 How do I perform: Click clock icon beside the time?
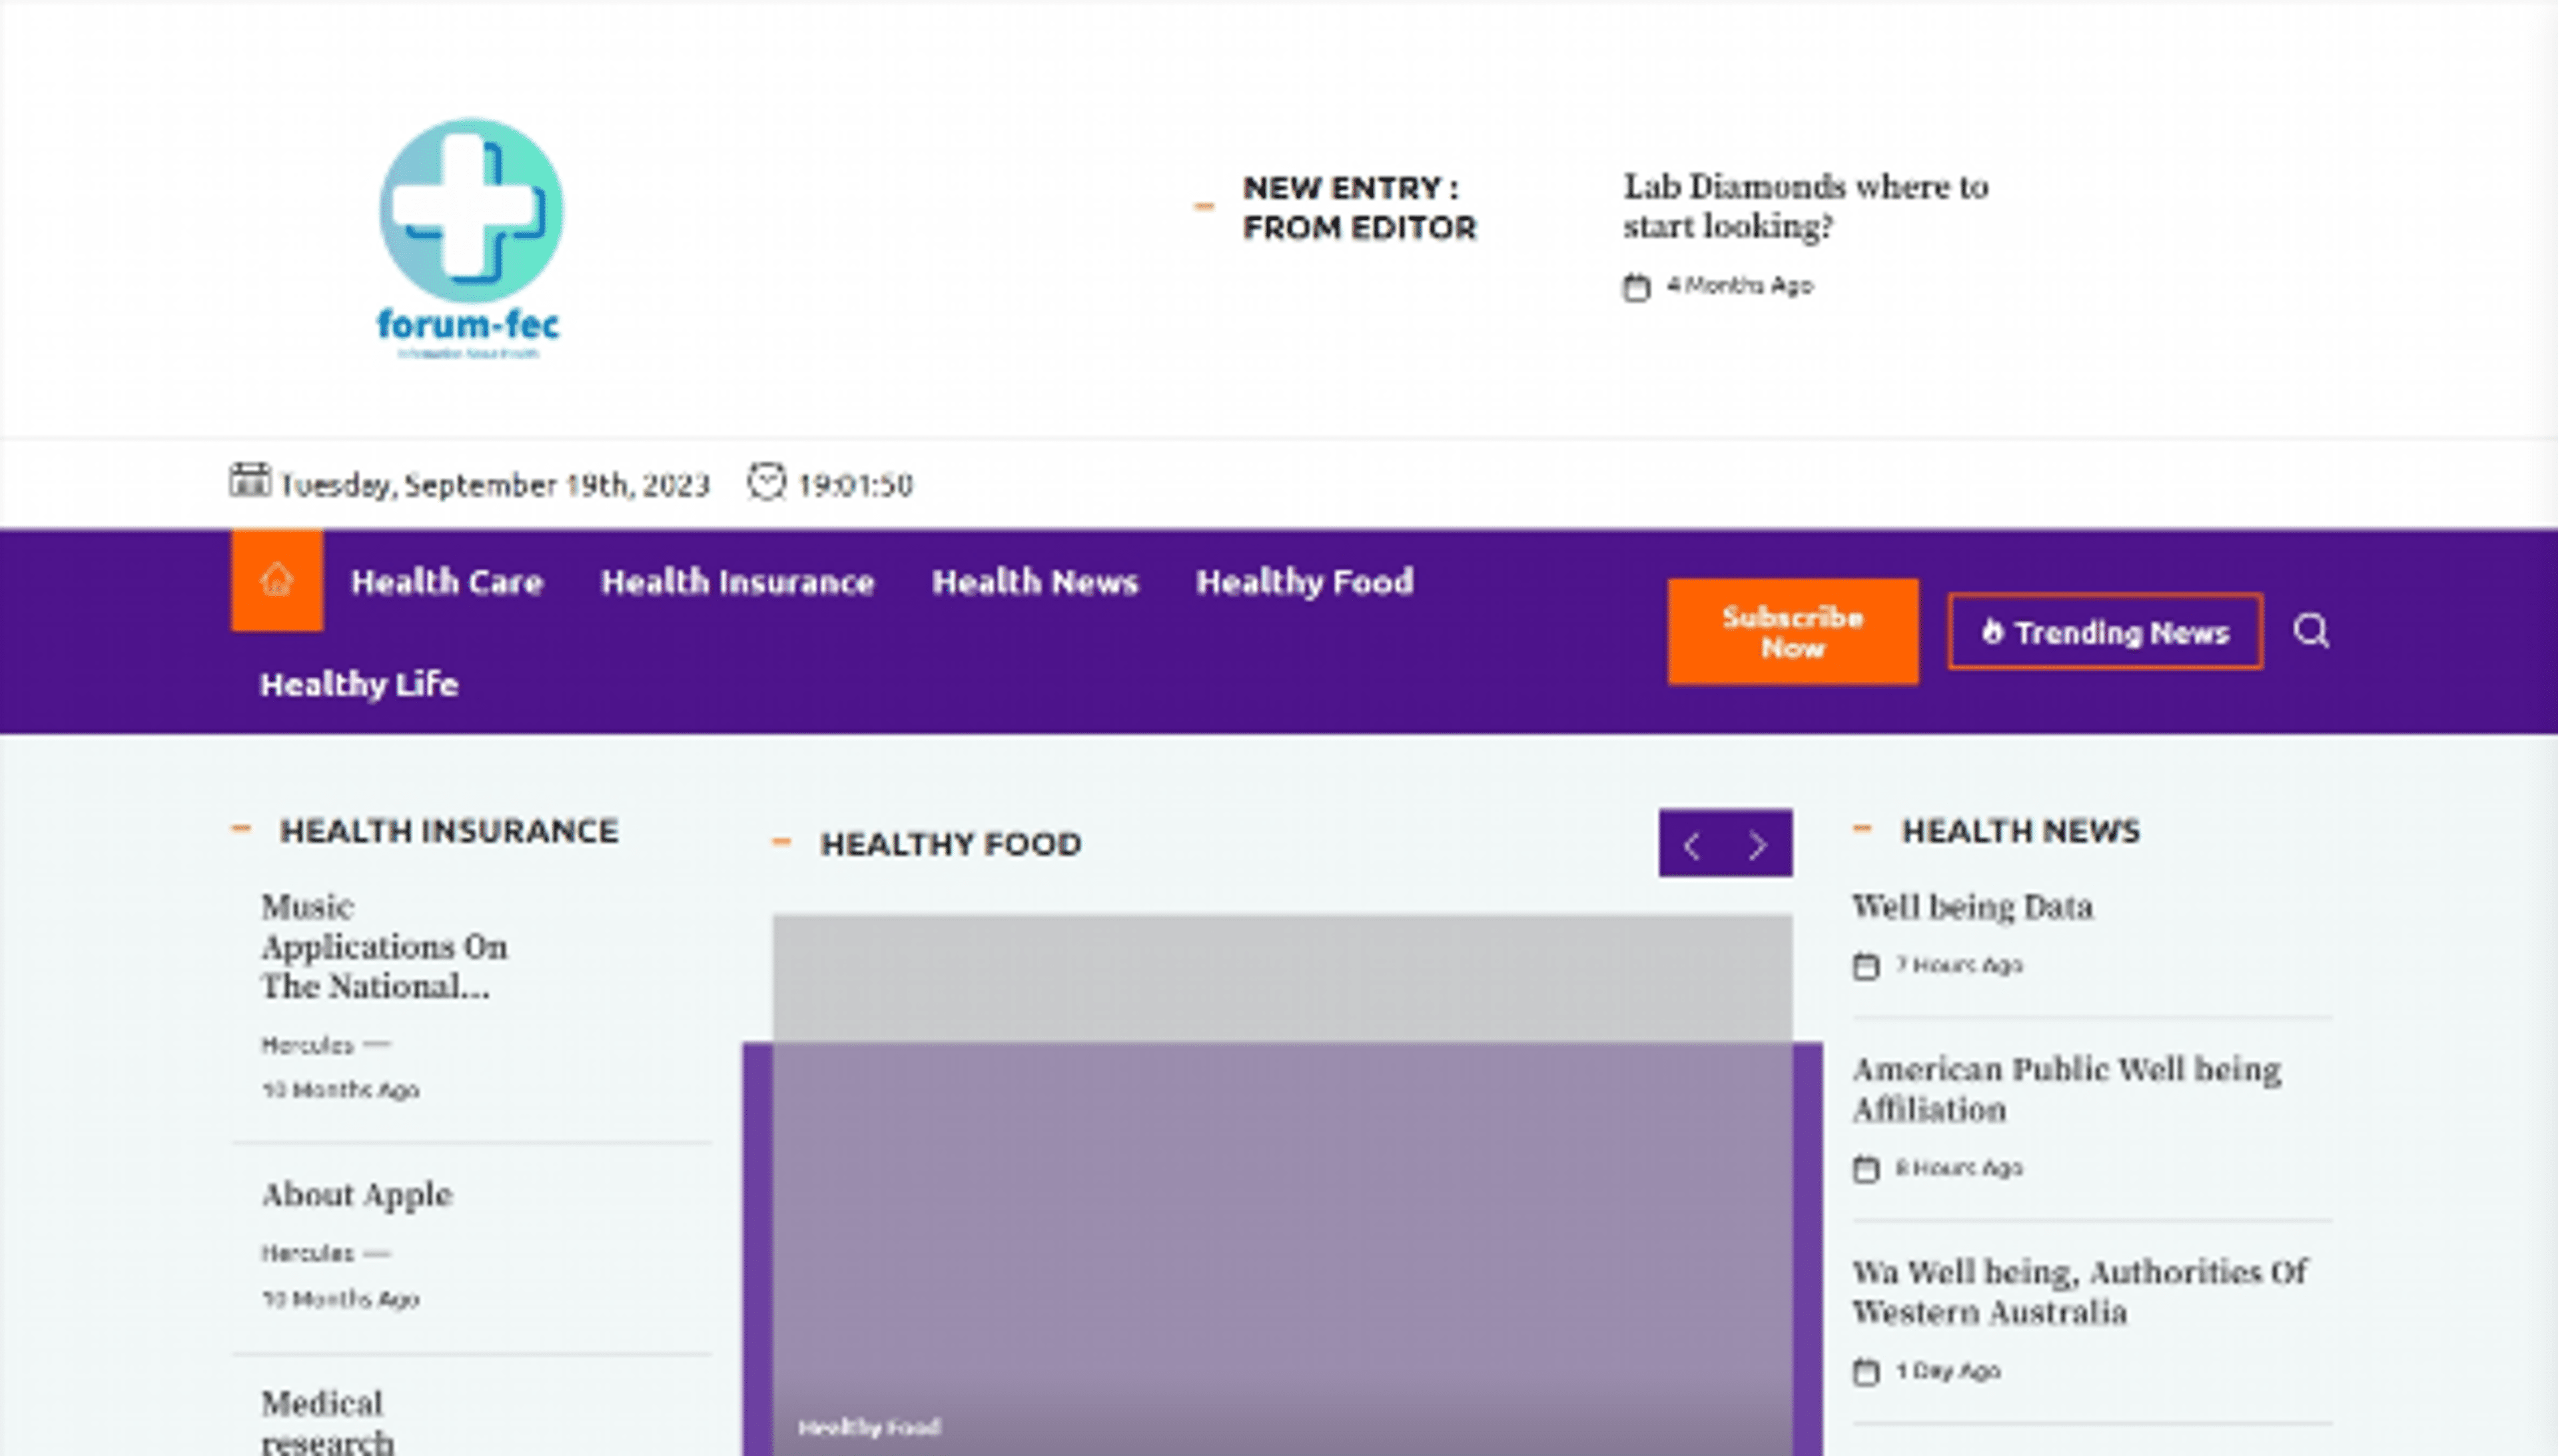767,481
